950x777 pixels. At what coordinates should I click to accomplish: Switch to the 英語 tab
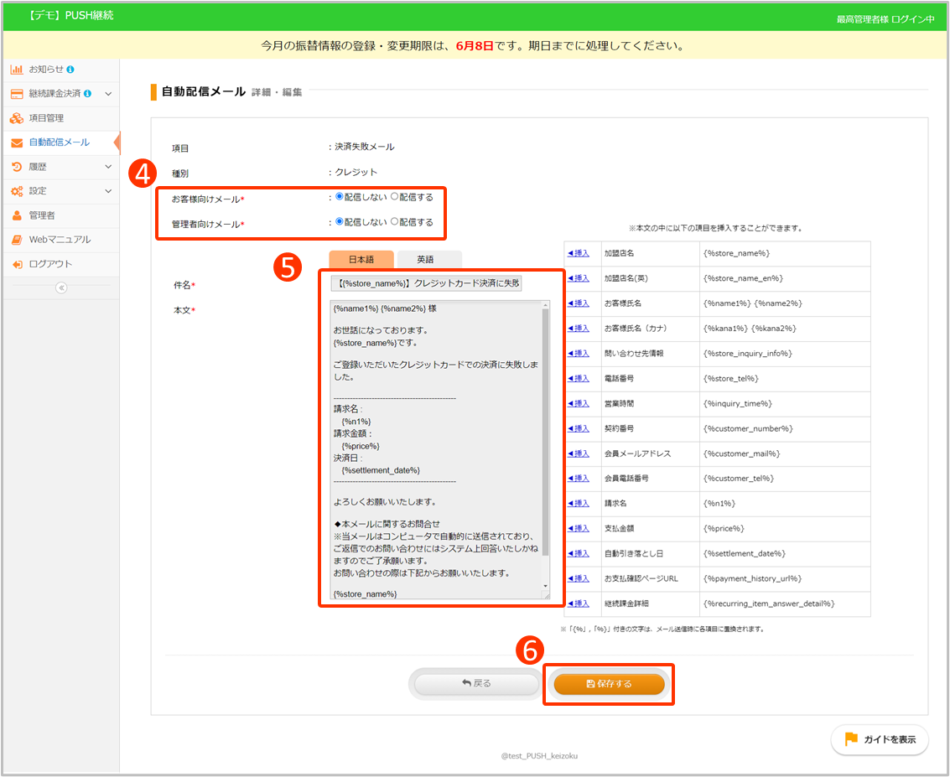coord(430,259)
